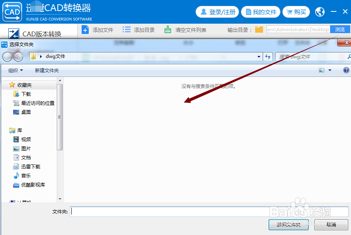Screen dimensions: 351x235
Task: Click the 登录/注册 login link
Action: [x=217, y=12]
